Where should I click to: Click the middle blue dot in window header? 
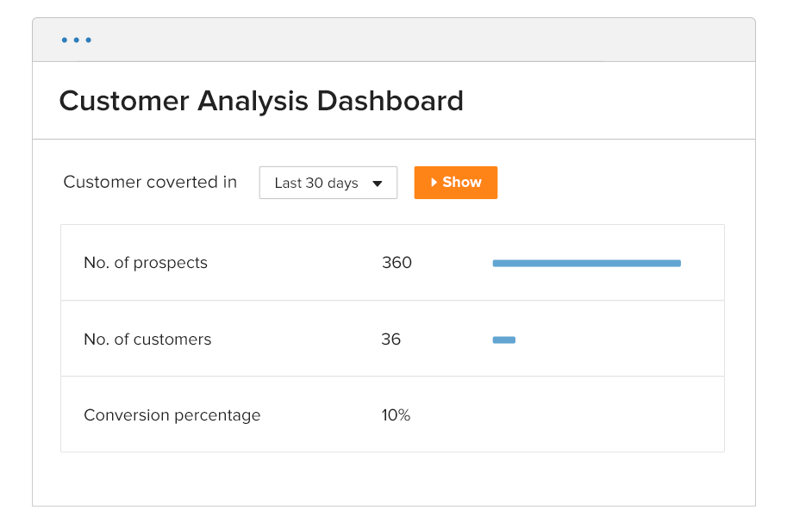[x=77, y=40]
